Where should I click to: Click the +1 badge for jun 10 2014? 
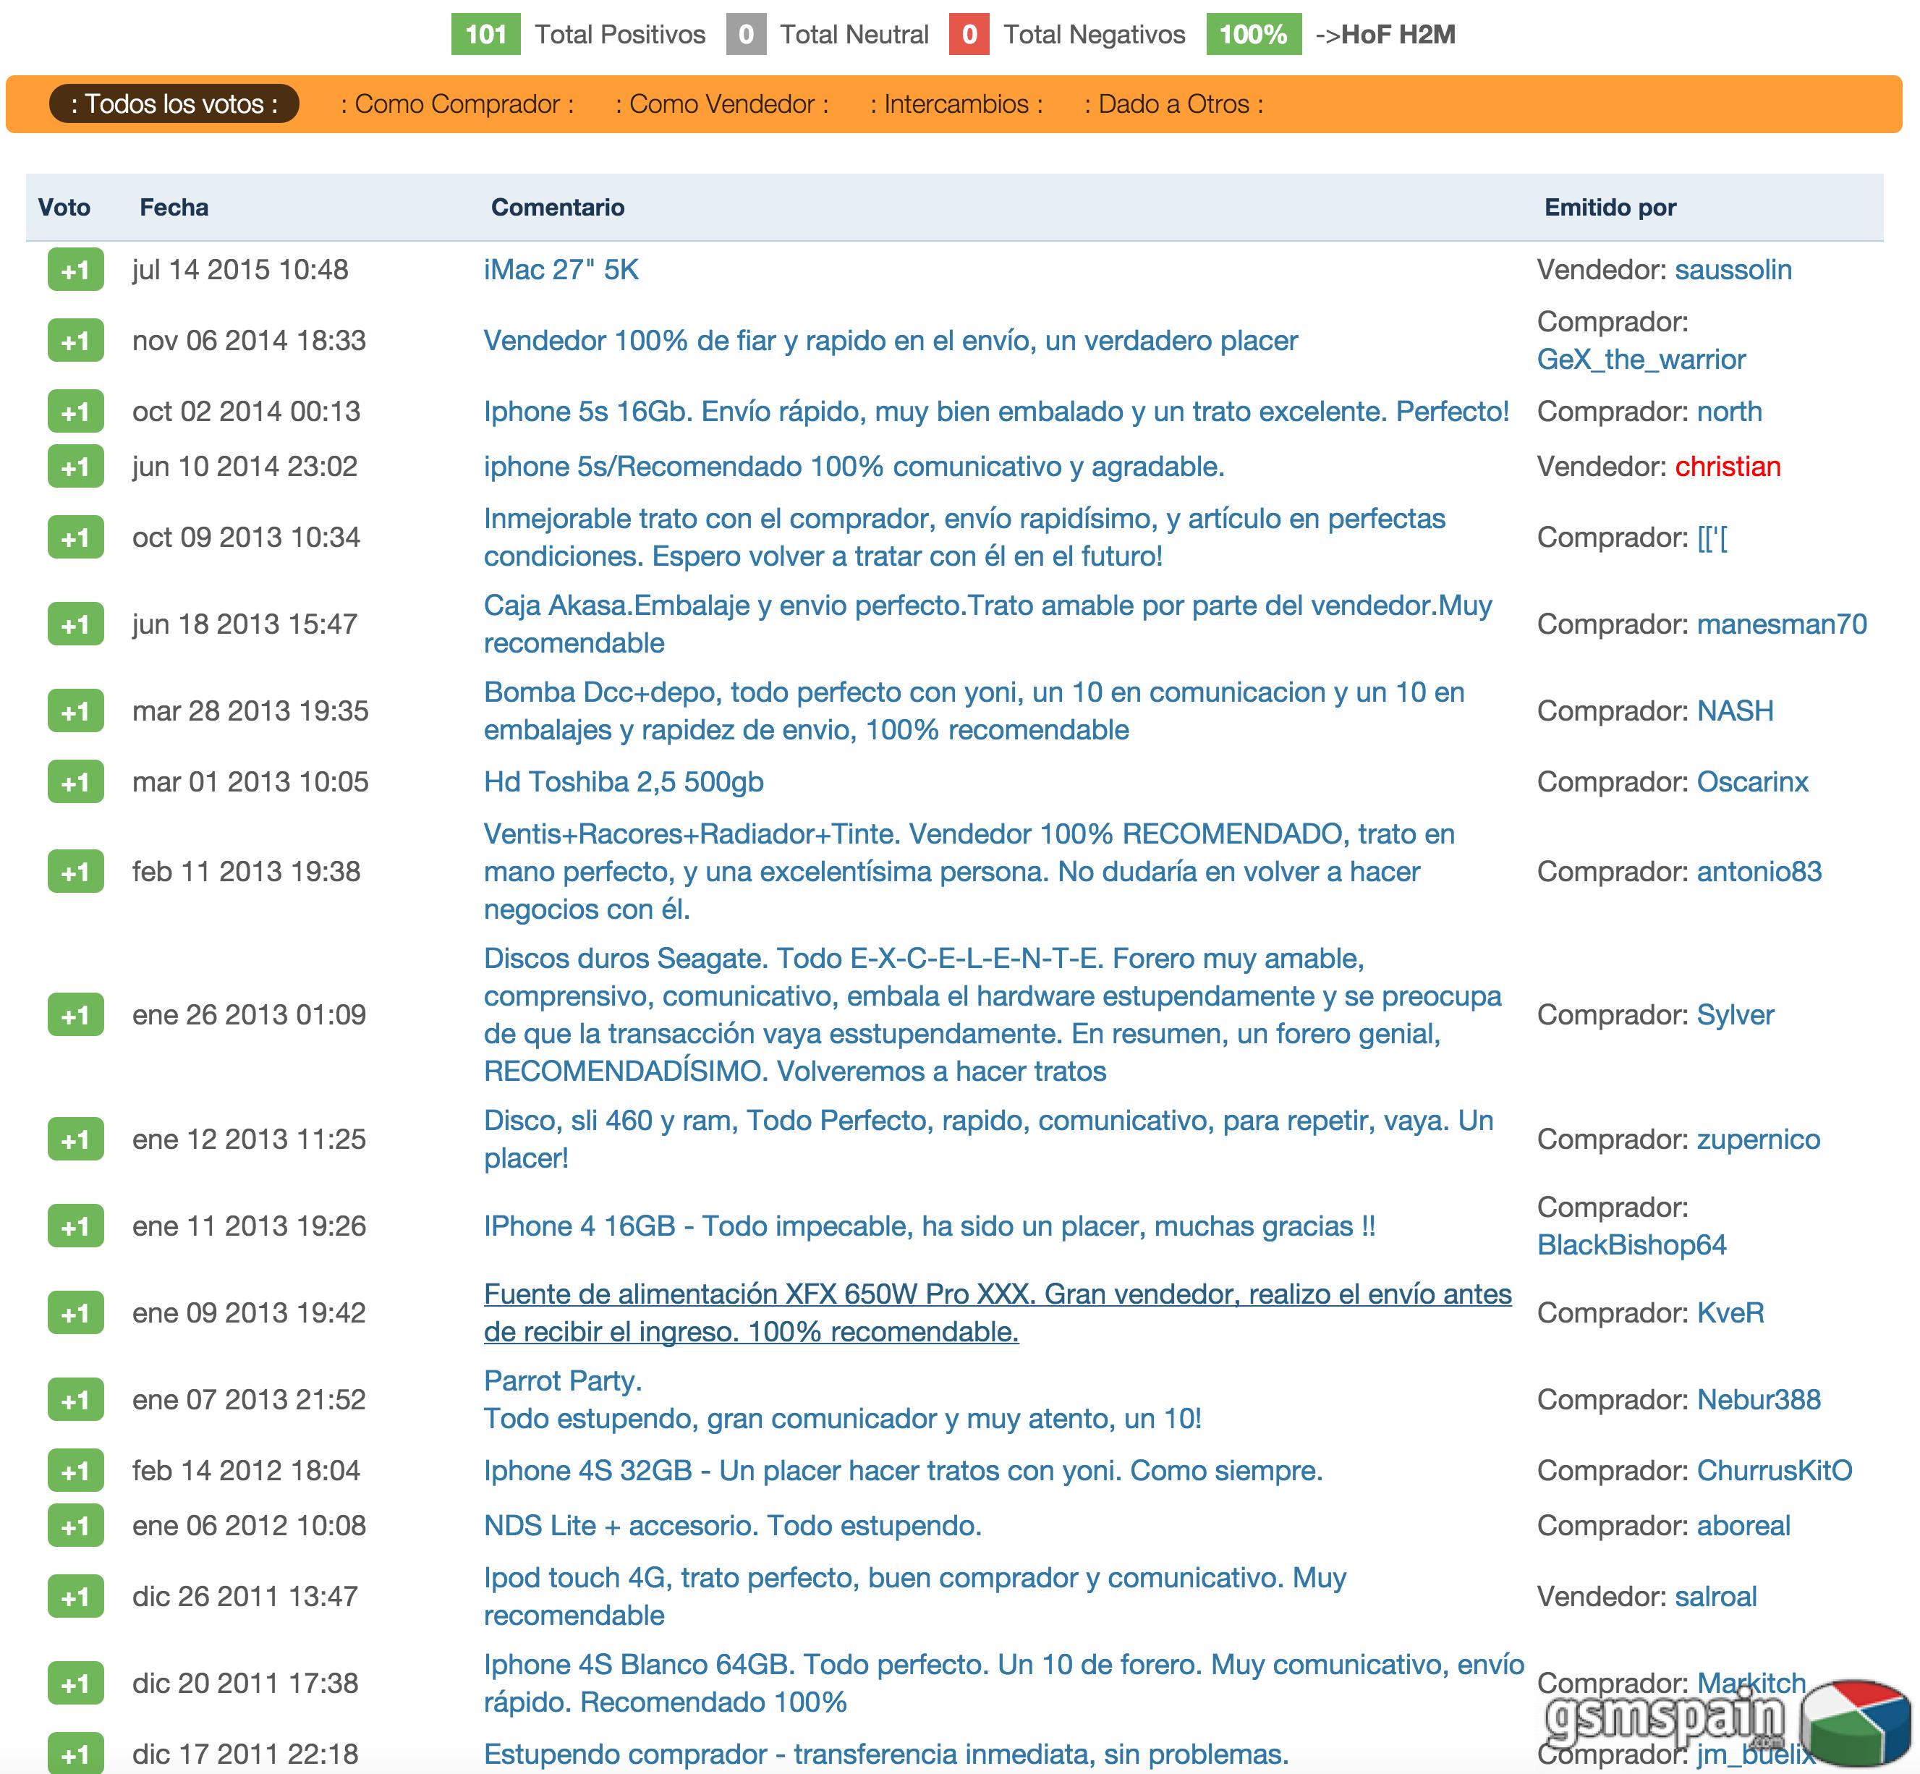click(76, 467)
